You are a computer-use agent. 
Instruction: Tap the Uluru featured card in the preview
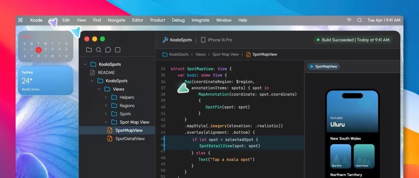(x=352, y=112)
